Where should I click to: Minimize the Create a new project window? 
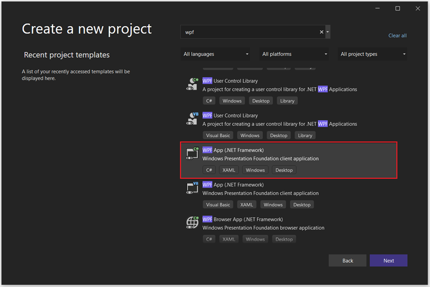(377, 9)
